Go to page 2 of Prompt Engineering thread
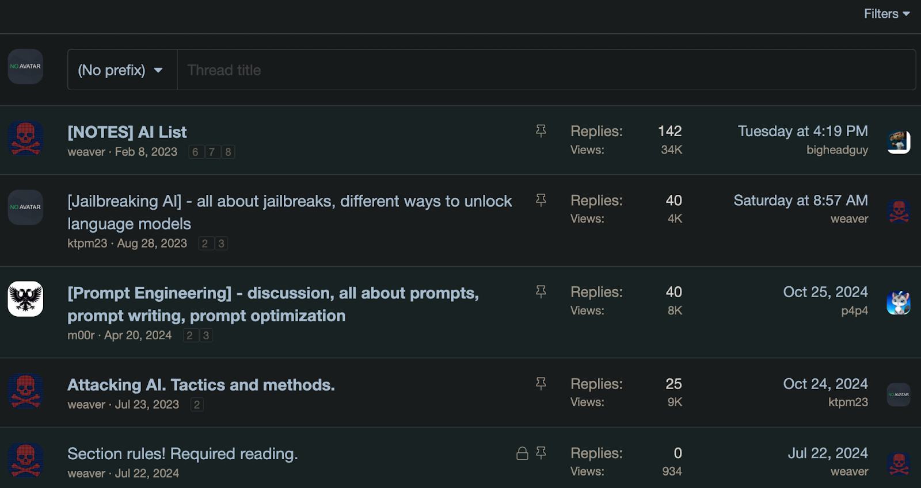 189,335
